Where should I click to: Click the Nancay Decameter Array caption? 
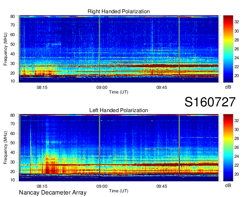click(x=53, y=193)
